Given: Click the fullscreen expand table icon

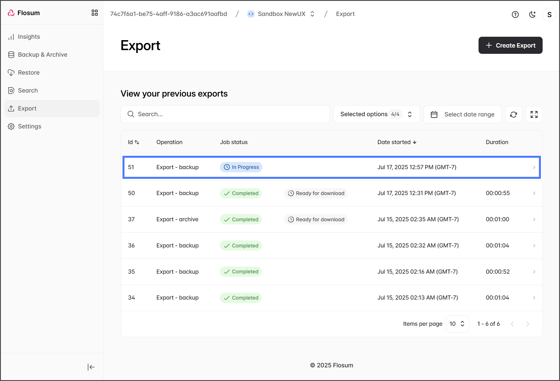Looking at the screenshot, I should (x=534, y=114).
